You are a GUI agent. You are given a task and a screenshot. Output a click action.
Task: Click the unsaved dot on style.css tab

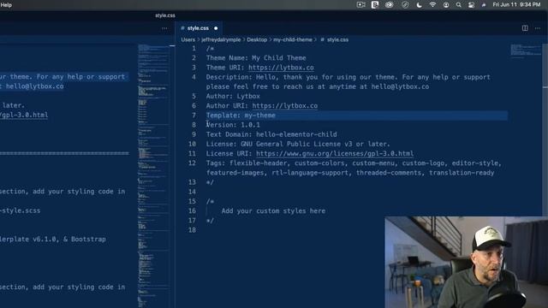tap(216, 28)
